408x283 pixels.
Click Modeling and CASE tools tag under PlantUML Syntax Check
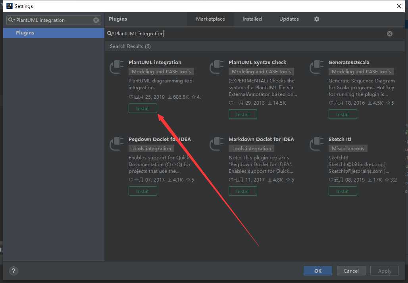click(261, 71)
